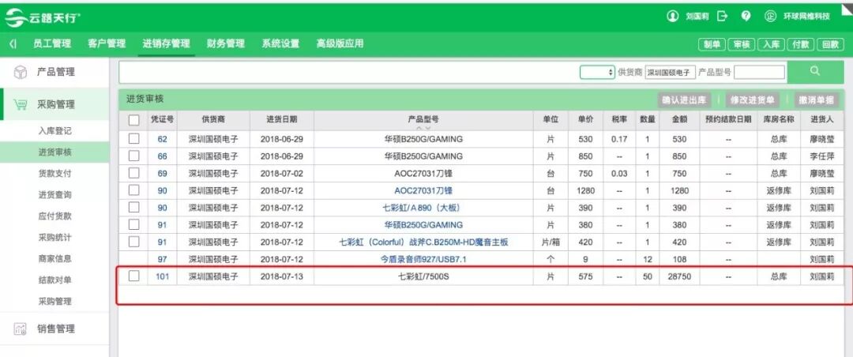Check the box for voucher 101 row
The image size is (853, 357).
(133, 276)
